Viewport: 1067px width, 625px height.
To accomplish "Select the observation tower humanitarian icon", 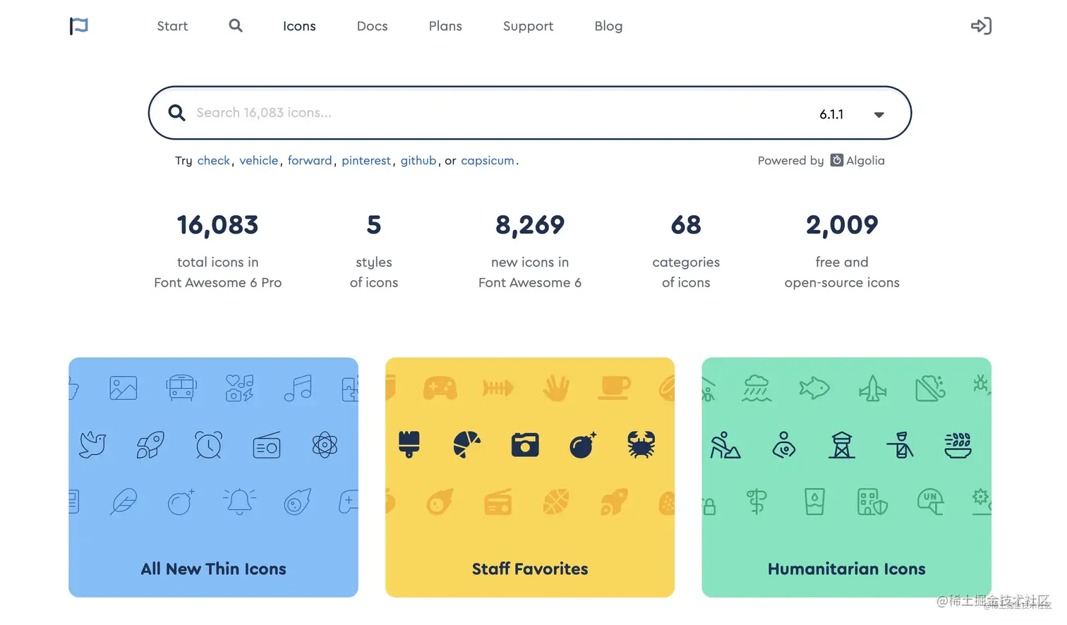I will (x=842, y=445).
